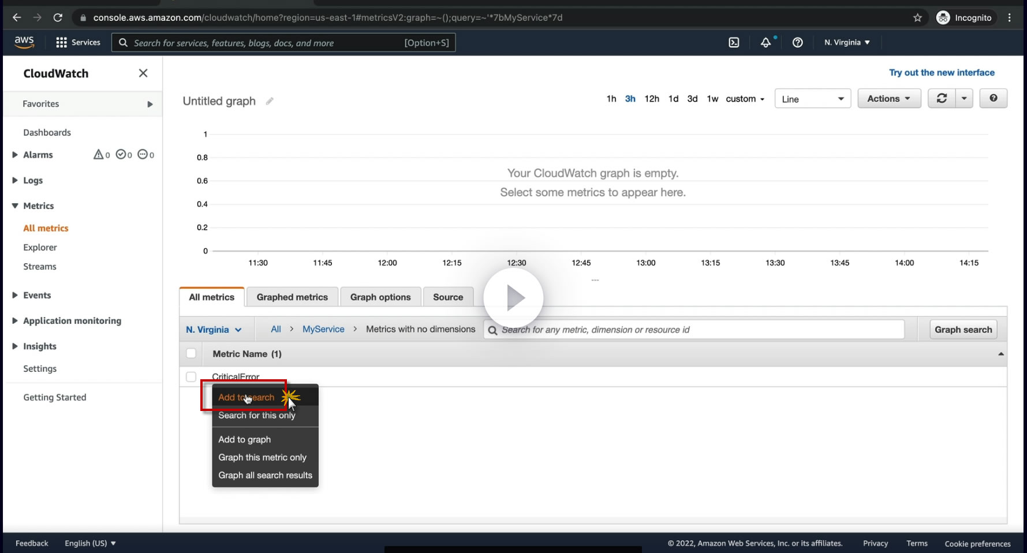
Task: Tick the select-all Metric Name checkbox
Action: tap(191, 353)
